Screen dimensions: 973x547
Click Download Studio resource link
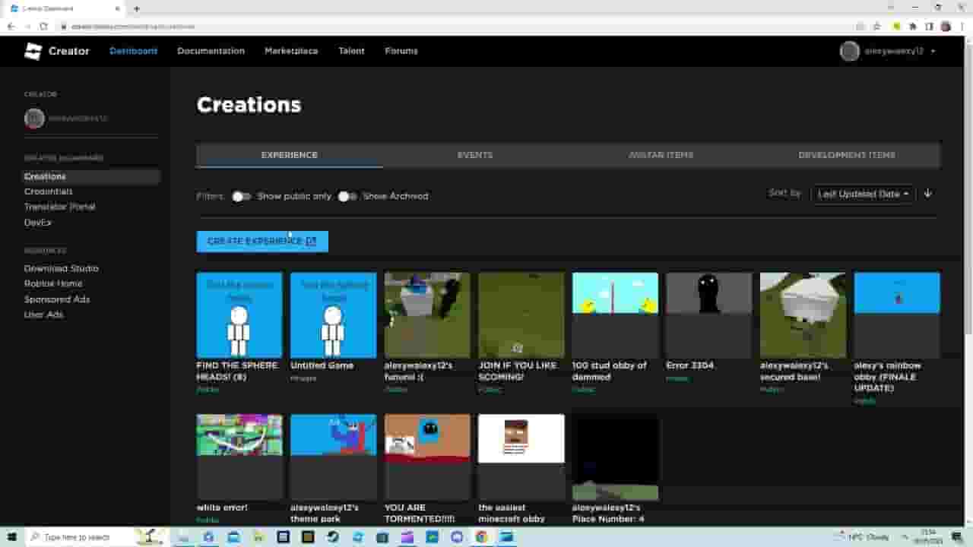(x=61, y=268)
